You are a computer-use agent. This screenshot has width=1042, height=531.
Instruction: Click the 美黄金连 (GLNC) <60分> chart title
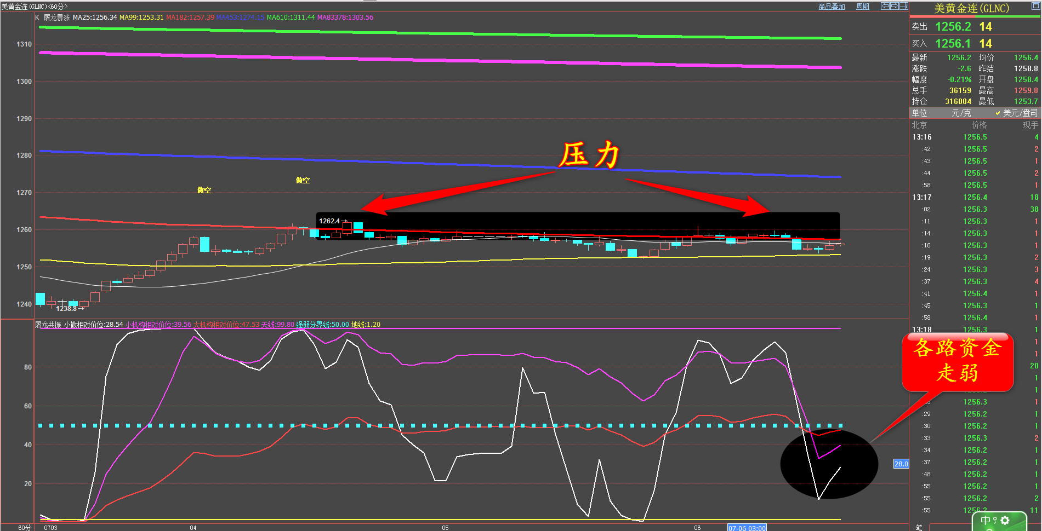(x=35, y=7)
